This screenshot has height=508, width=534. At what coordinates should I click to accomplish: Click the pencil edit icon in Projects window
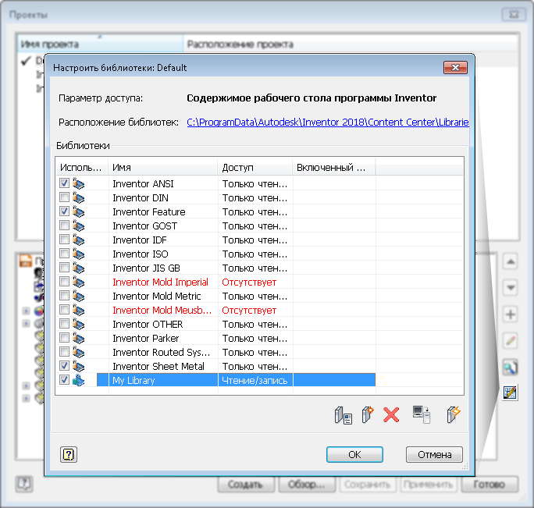pos(510,340)
